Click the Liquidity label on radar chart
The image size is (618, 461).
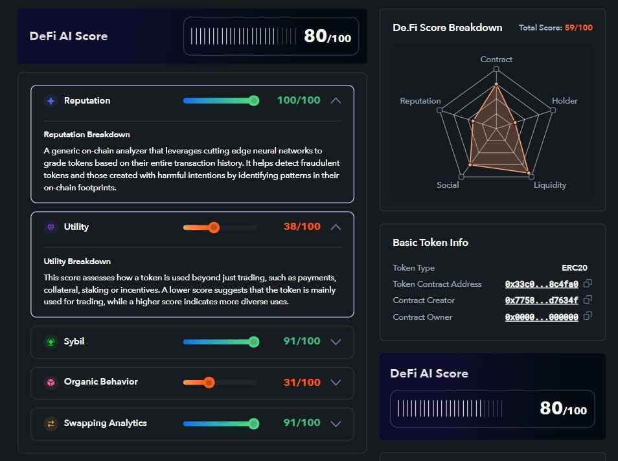[550, 185]
